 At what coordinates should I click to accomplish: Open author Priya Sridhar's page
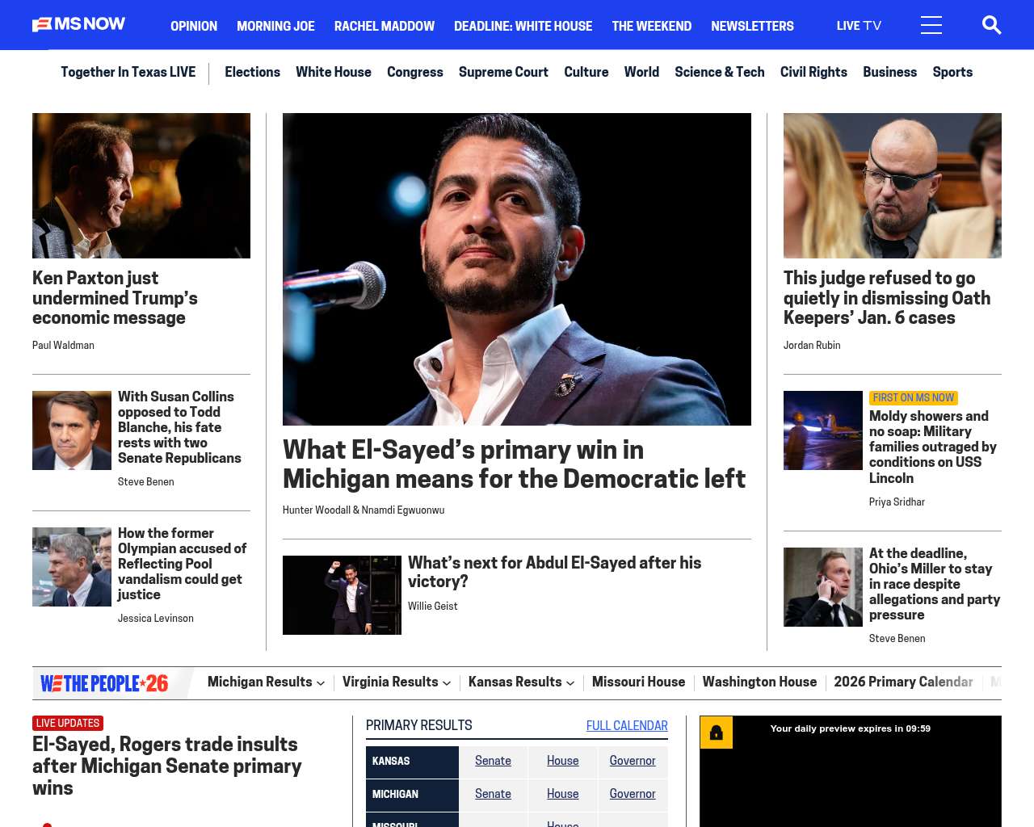click(x=897, y=502)
